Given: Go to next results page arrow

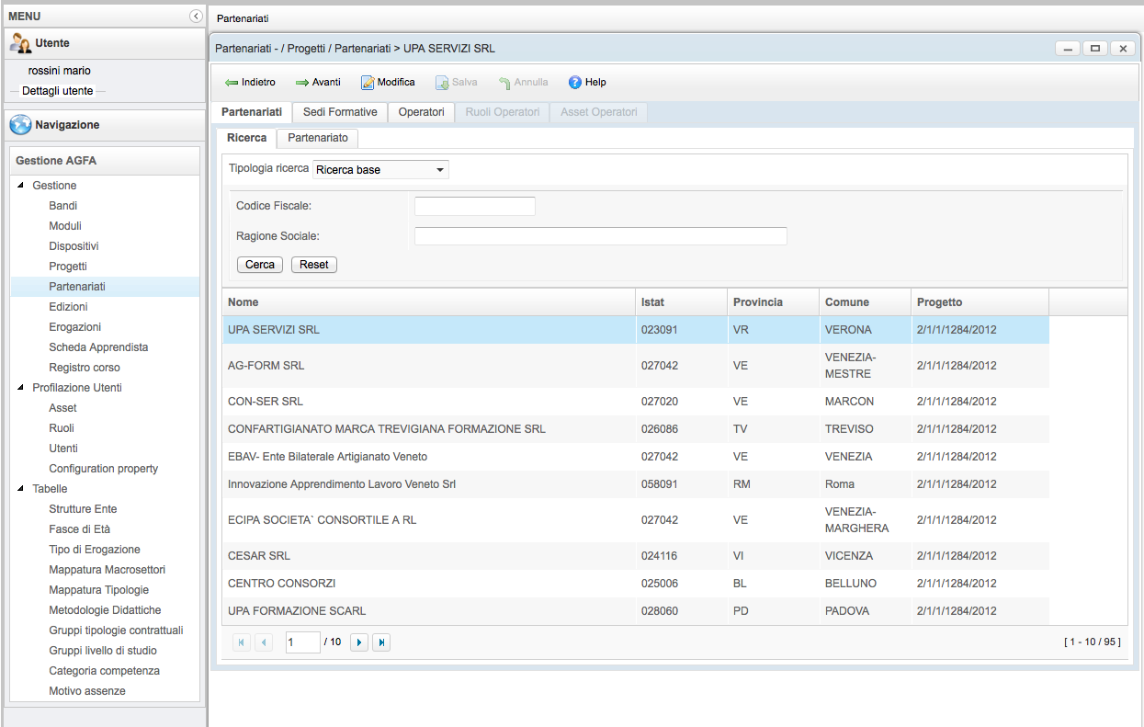Looking at the screenshot, I should tap(359, 642).
